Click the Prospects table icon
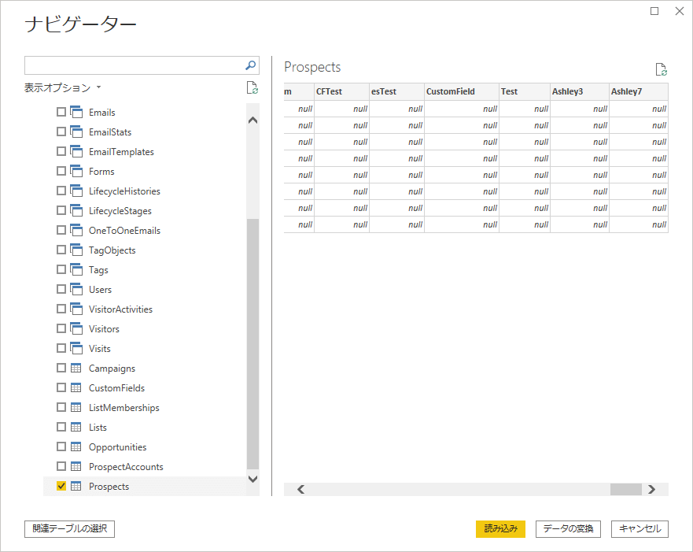693x552 pixels. pos(76,486)
